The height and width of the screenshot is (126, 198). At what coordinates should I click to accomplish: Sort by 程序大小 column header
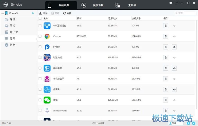113,18
